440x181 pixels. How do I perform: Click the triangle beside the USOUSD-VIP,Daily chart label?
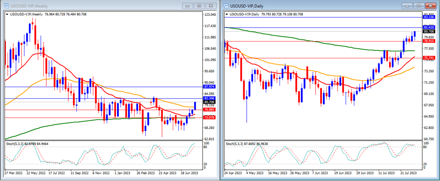[x=227, y=14]
